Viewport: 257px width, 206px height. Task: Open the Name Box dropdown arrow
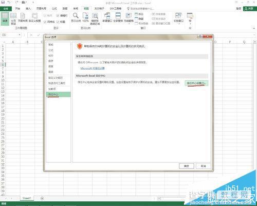coord(20,35)
